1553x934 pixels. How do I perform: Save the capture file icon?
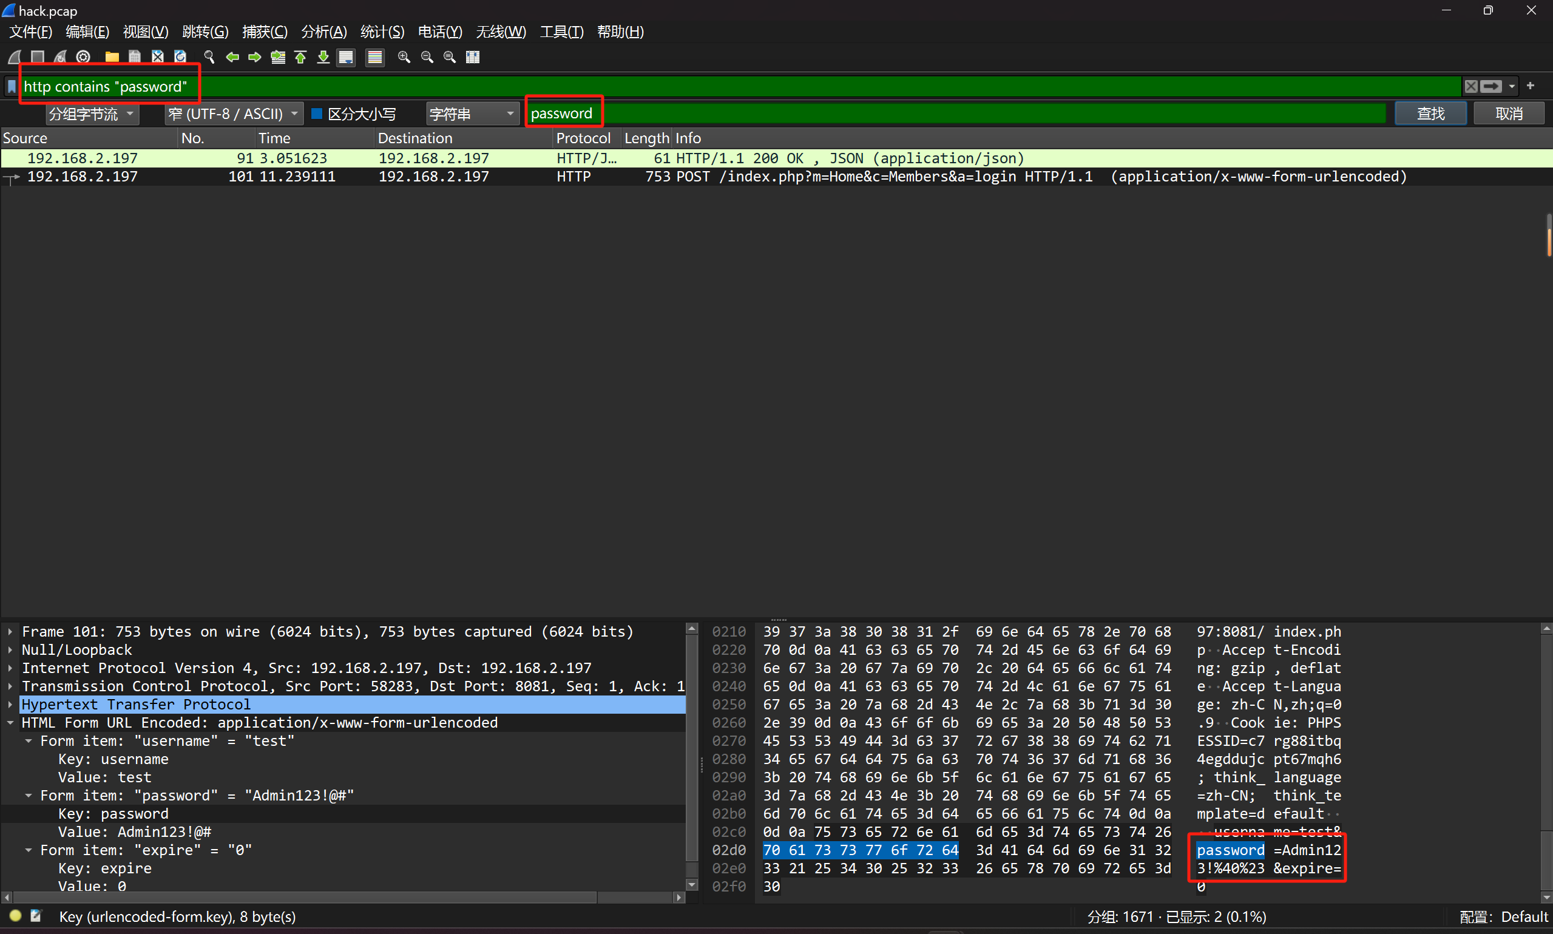click(135, 57)
